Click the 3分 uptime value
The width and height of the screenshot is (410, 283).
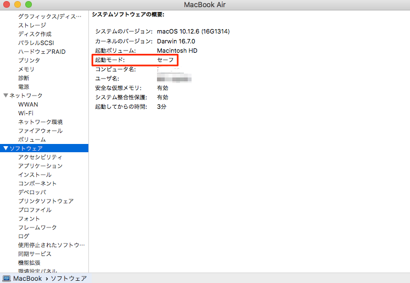tap(161, 107)
